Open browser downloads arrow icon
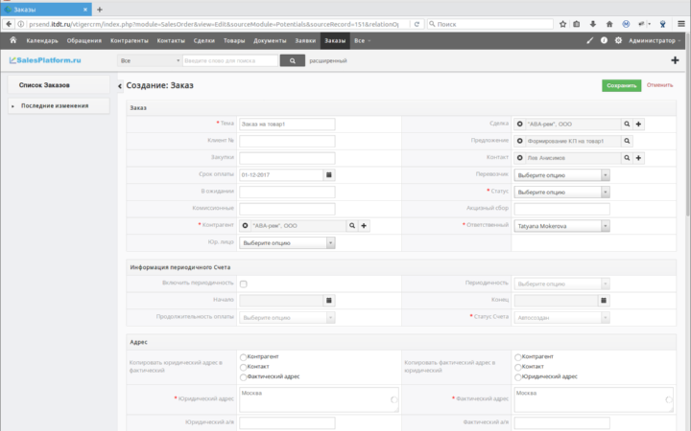This screenshot has width=691, height=431. [x=593, y=24]
